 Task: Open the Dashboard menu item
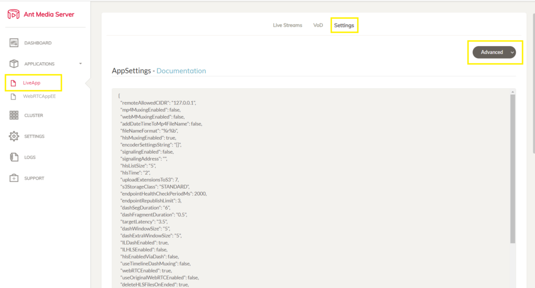[38, 43]
